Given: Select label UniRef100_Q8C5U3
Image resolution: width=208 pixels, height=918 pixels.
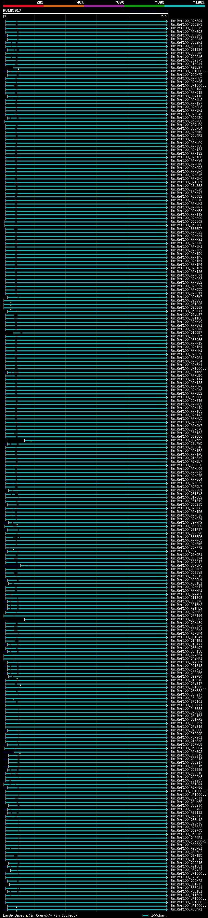Looking at the screenshot, I should (187, 852).
